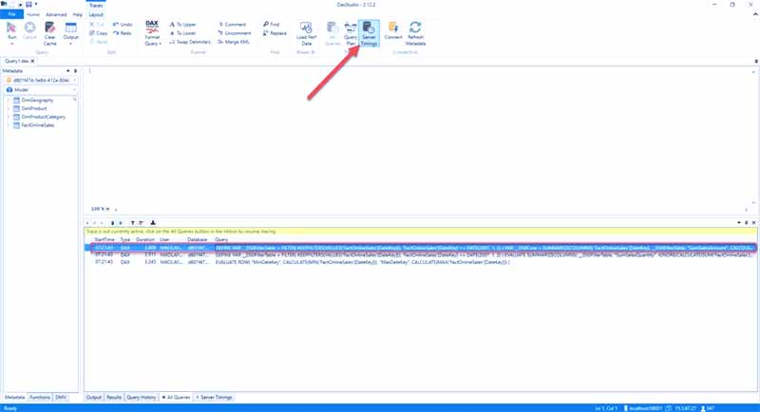Expand the DimProductCategory table
This screenshot has height=412, width=760.
pos(9,117)
